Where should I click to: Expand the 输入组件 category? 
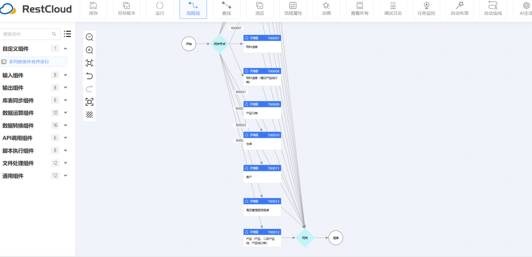(66, 75)
